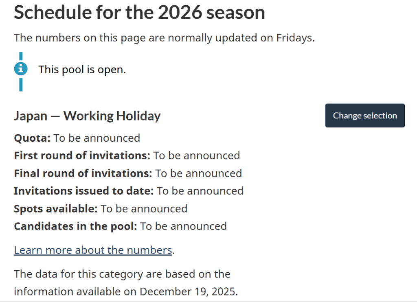Click the Invitations issued to date value

(200, 191)
